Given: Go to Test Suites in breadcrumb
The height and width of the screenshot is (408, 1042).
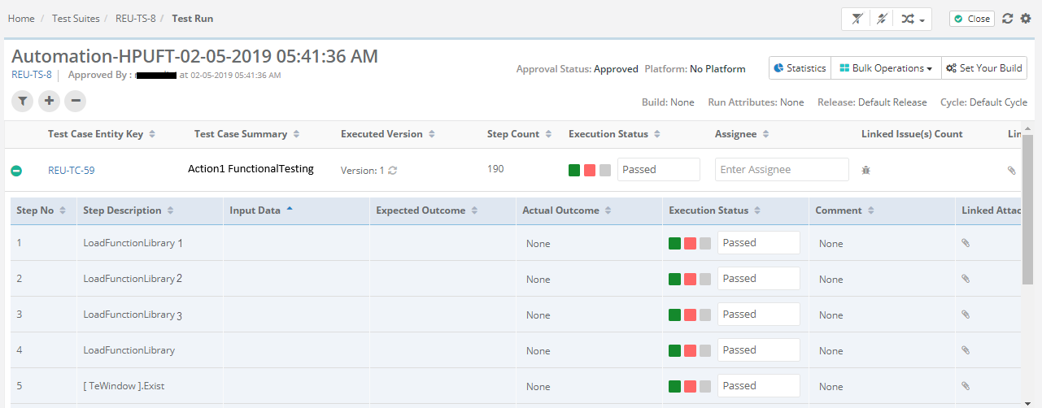Looking at the screenshot, I should [76, 18].
